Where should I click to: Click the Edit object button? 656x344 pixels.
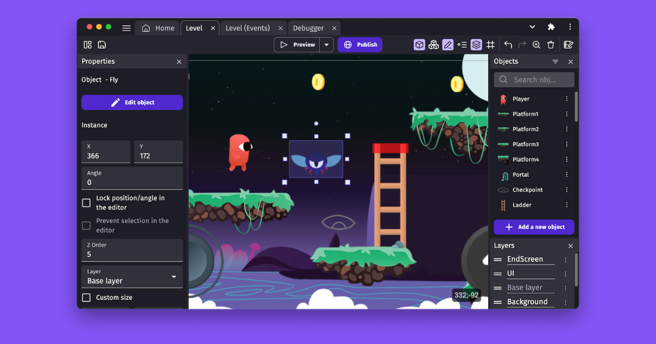click(132, 103)
